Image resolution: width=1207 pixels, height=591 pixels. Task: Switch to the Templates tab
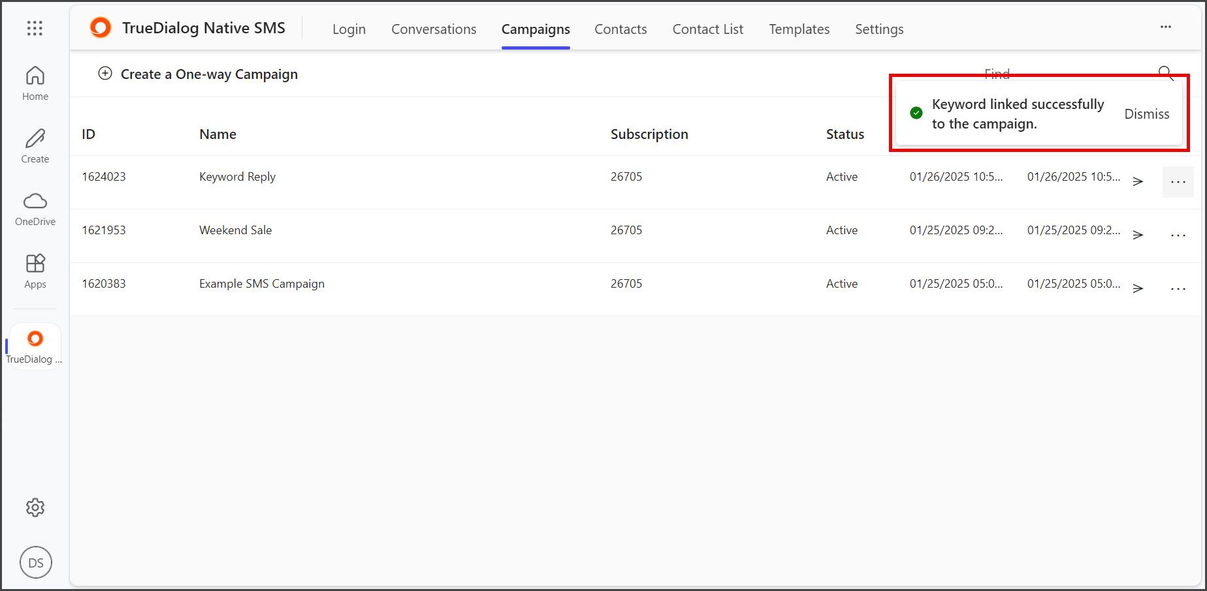pyautogui.click(x=799, y=29)
